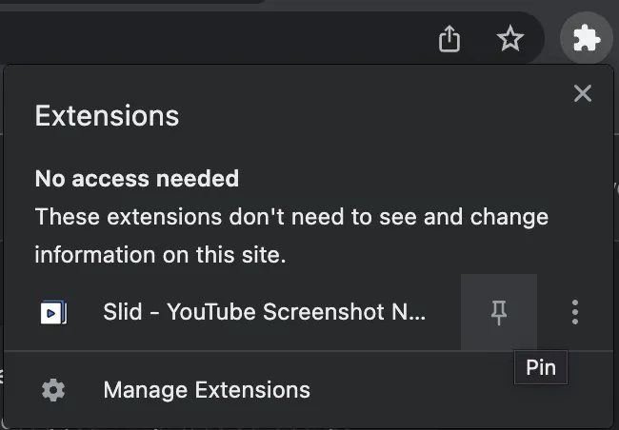
Task: Open Slid - YouTube Screenshot extension
Action: point(264,312)
